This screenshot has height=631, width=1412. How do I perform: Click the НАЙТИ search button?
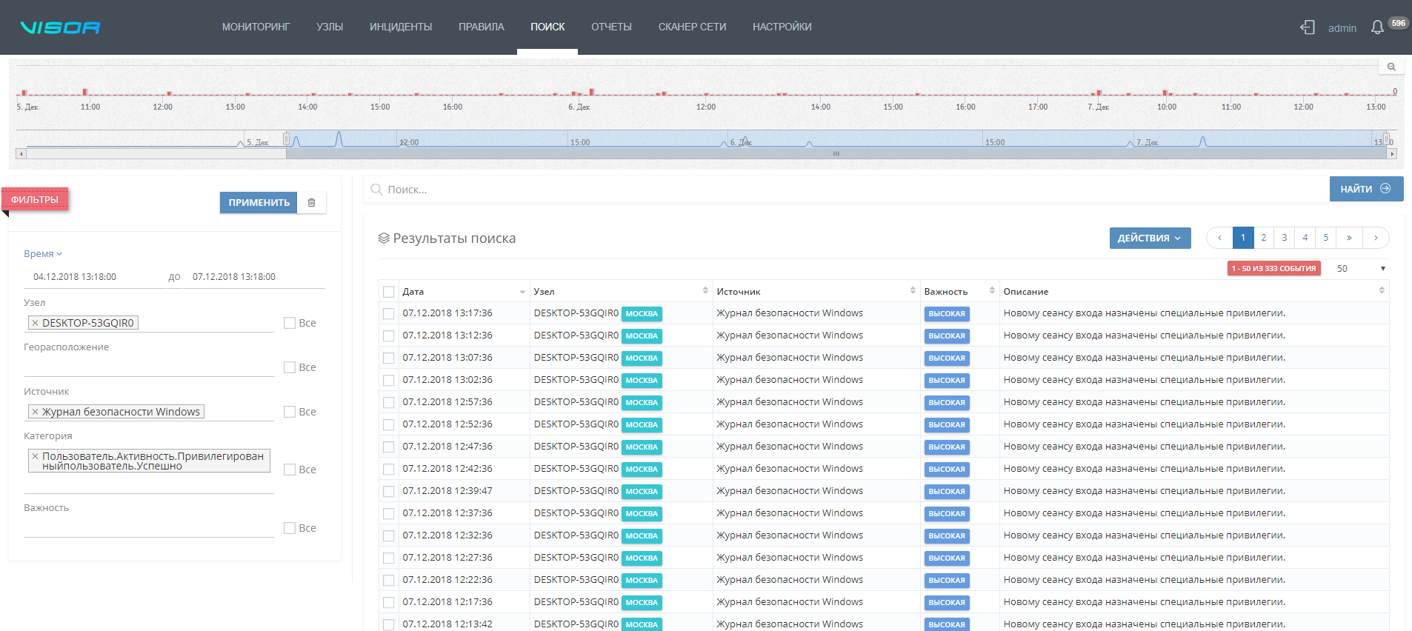[1365, 189]
